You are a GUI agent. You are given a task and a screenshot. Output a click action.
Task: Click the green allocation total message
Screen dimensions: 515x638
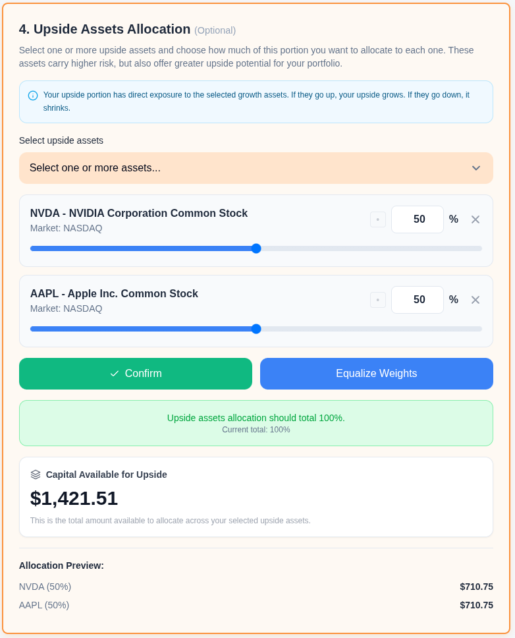[x=256, y=418]
